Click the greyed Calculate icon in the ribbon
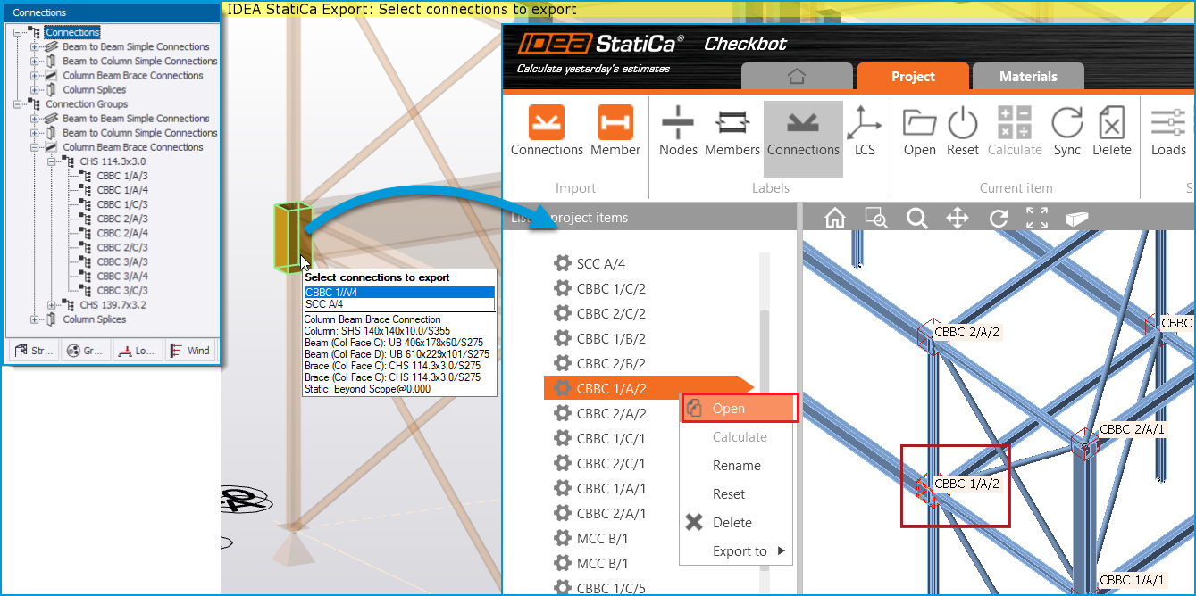Viewport: 1196px width, 596px height. point(1015,121)
